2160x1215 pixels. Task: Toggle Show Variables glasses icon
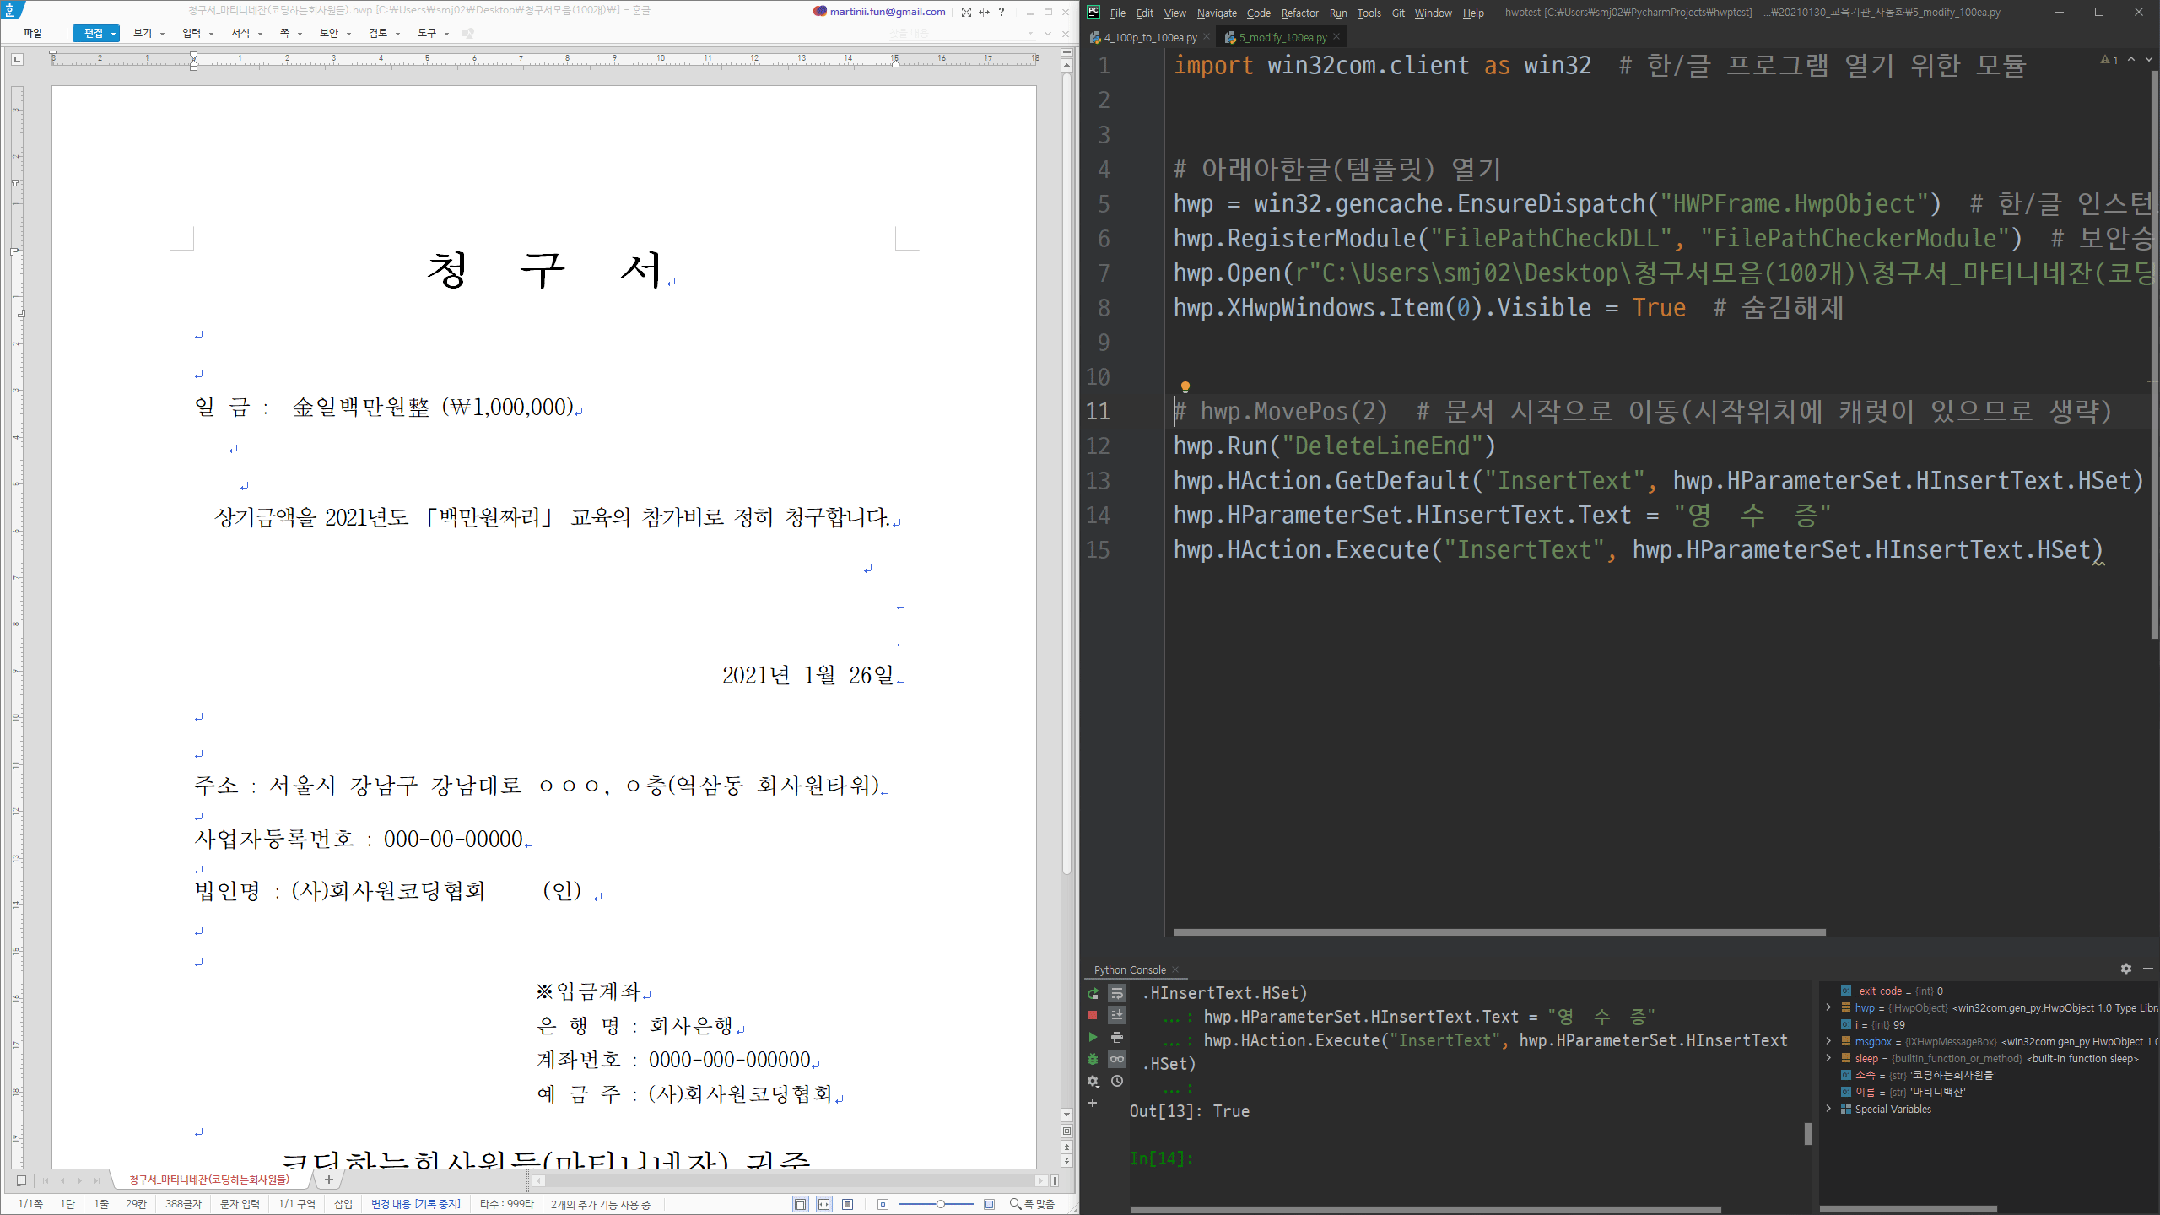pyautogui.click(x=1117, y=1059)
